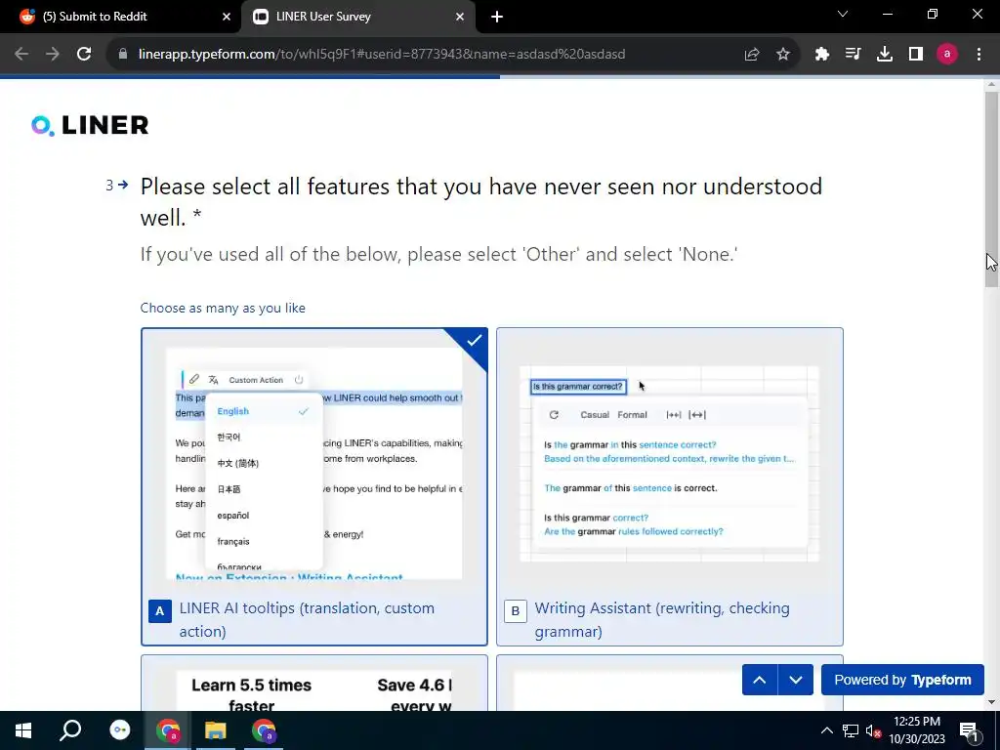View site information via the lock icon
1000x750 pixels.
point(123,55)
